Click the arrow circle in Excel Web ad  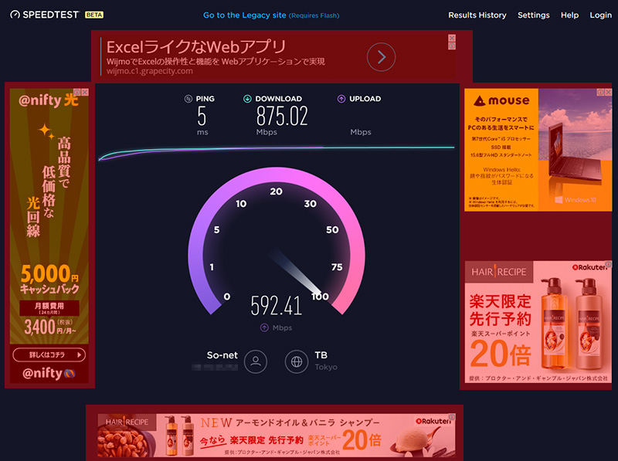coord(381,56)
